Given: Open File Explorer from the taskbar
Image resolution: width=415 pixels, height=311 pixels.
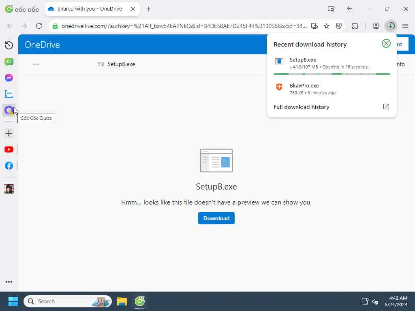Looking at the screenshot, I should [x=122, y=301].
